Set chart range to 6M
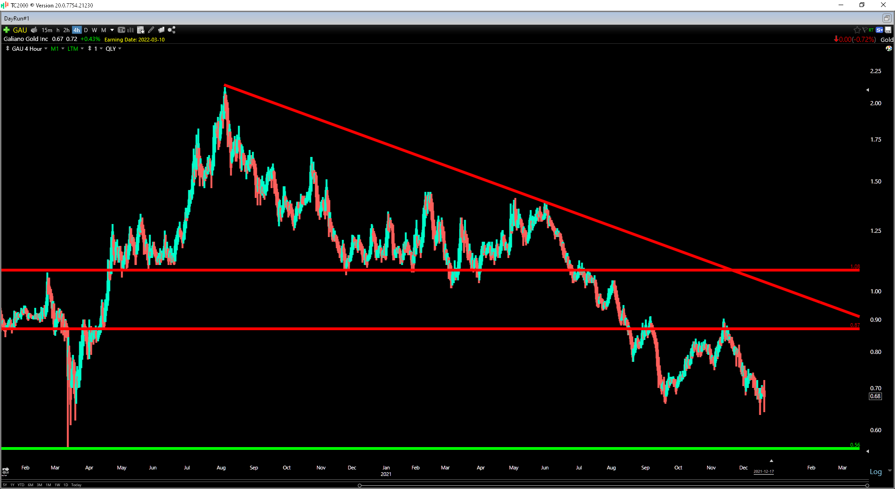The image size is (895, 489). click(x=30, y=485)
